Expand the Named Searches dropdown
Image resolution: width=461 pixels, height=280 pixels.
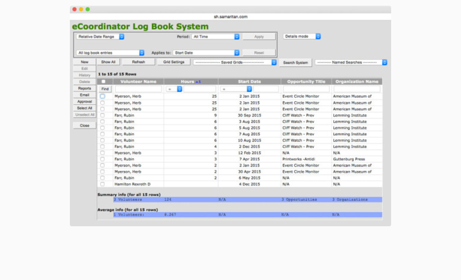[351, 63]
